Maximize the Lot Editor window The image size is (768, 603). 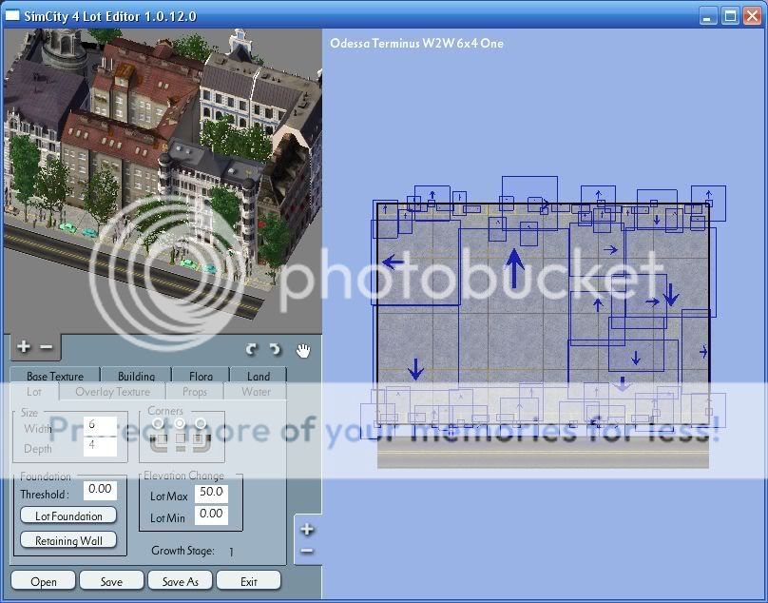[x=730, y=16]
